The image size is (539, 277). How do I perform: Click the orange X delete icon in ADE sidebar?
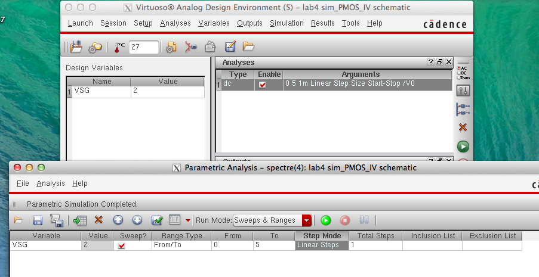(463, 127)
